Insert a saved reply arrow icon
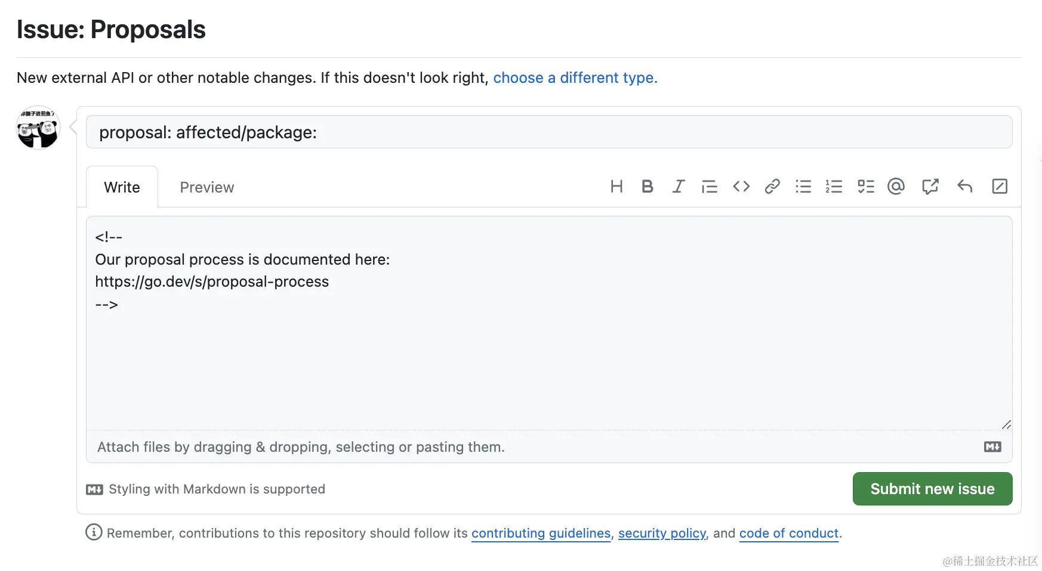This screenshot has height=571, width=1042. click(965, 187)
